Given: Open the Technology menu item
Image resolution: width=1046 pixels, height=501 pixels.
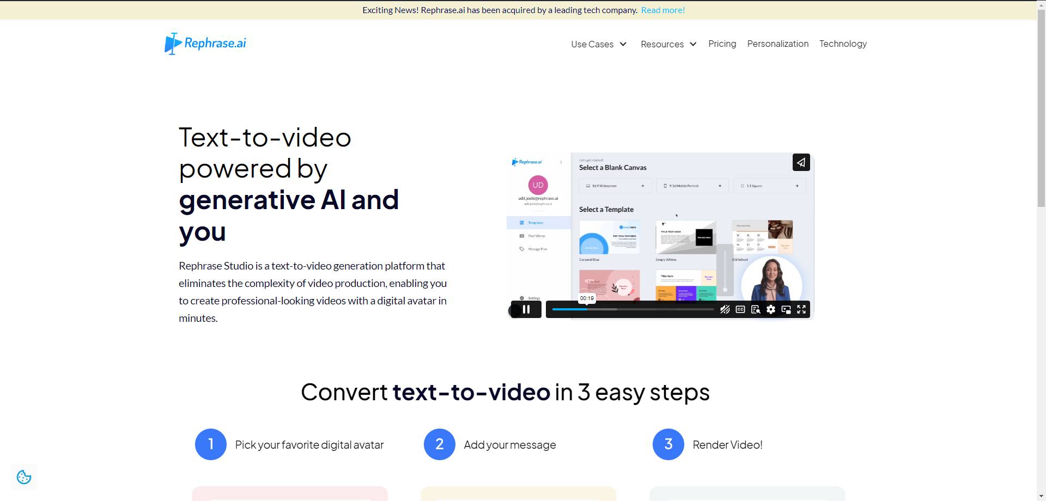Looking at the screenshot, I should (x=843, y=44).
